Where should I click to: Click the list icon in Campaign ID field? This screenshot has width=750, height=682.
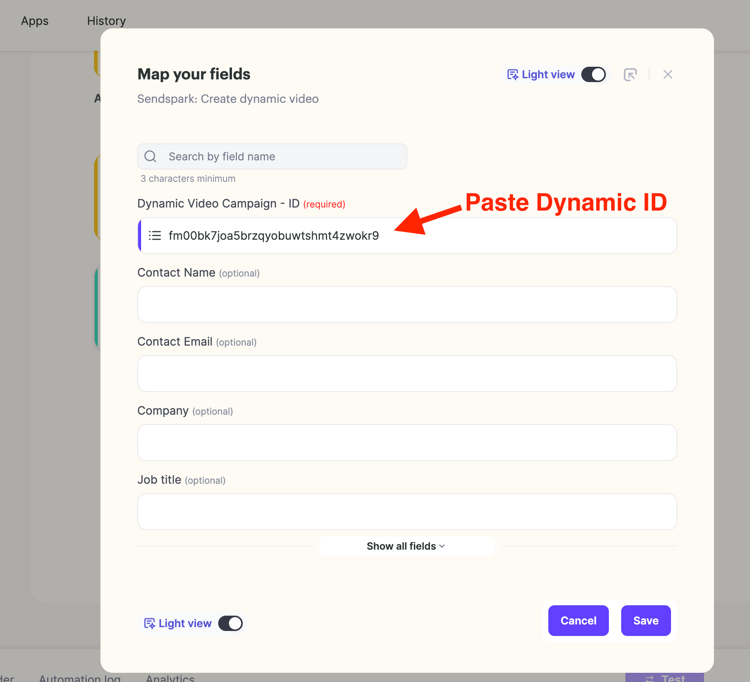pyautogui.click(x=155, y=236)
